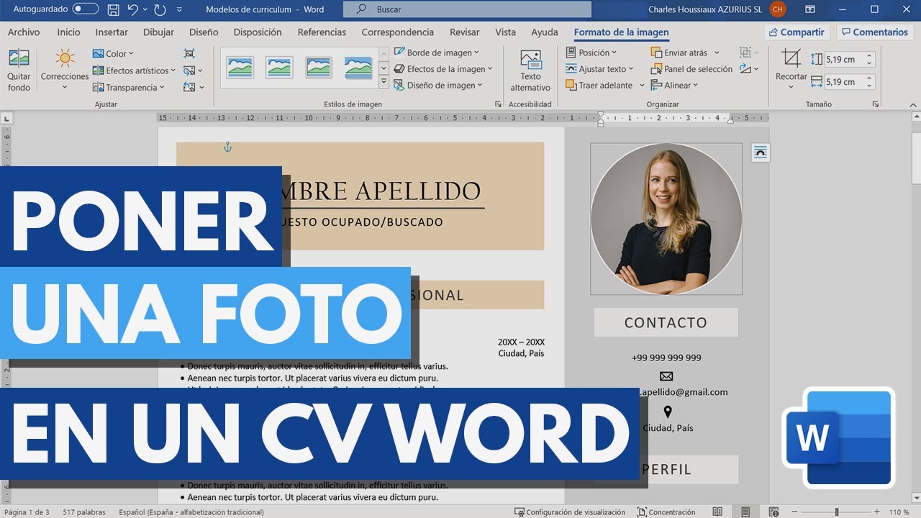The width and height of the screenshot is (921, 518).
Task: Undo the last action
Action: coord(132,9)
